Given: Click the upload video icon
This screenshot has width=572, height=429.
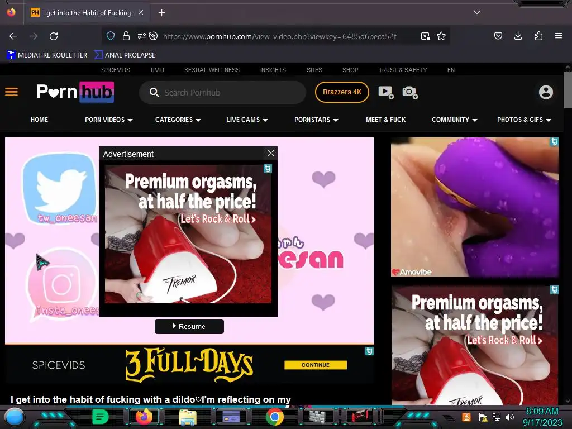Looking at the screenshot, I should (386, 92).
